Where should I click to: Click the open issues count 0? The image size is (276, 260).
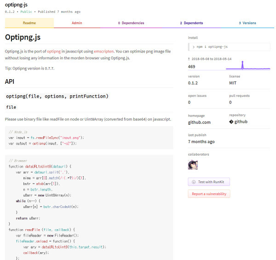tap(189, 102)
